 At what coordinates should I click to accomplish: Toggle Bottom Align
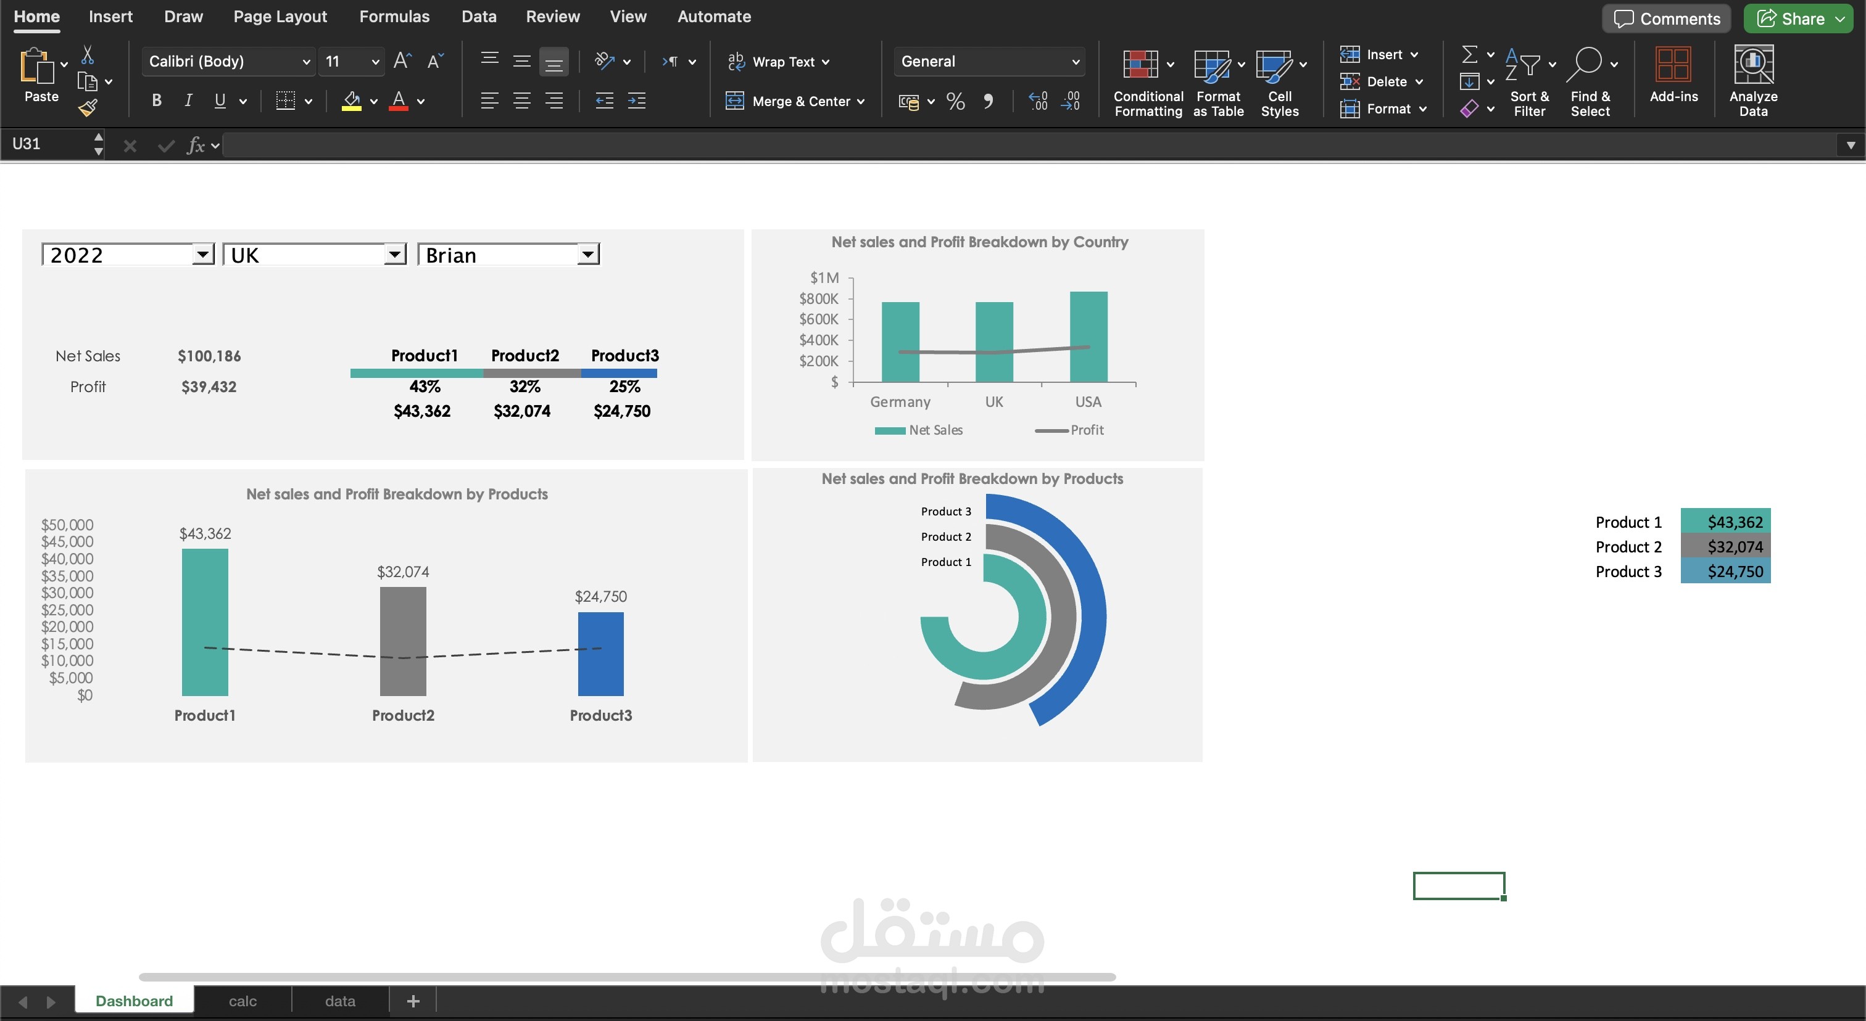[x=554, y=62]
